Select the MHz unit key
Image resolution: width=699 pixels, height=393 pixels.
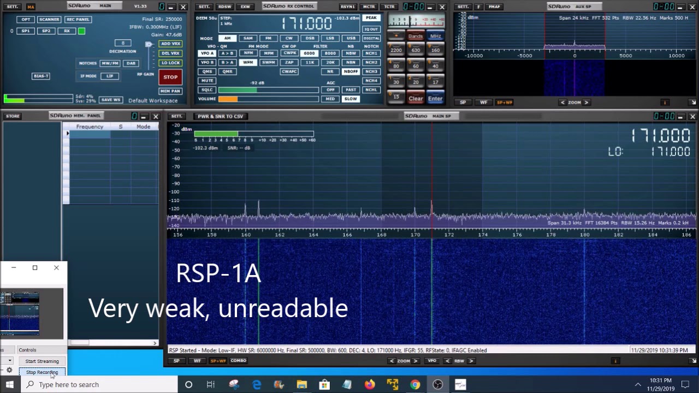[435, 36]
